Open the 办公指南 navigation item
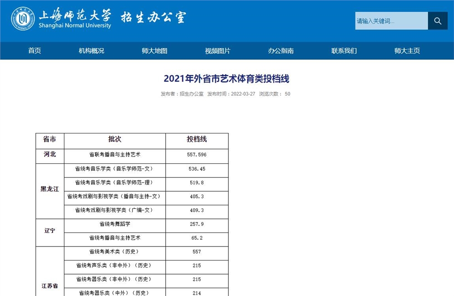This screenshot has width=454, height=296. (x=281, y=51)
